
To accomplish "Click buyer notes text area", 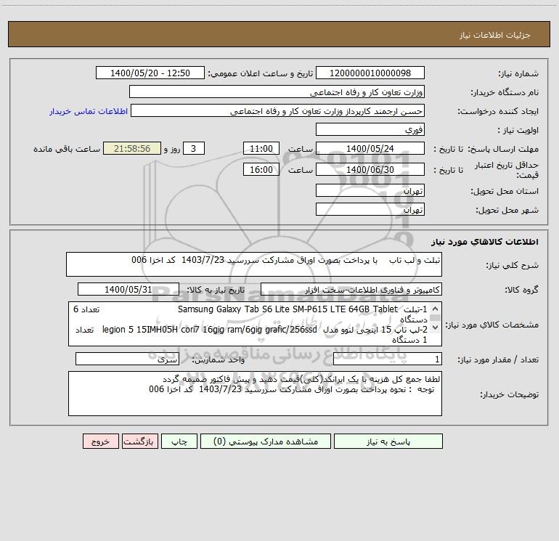I will click(255, 394).
